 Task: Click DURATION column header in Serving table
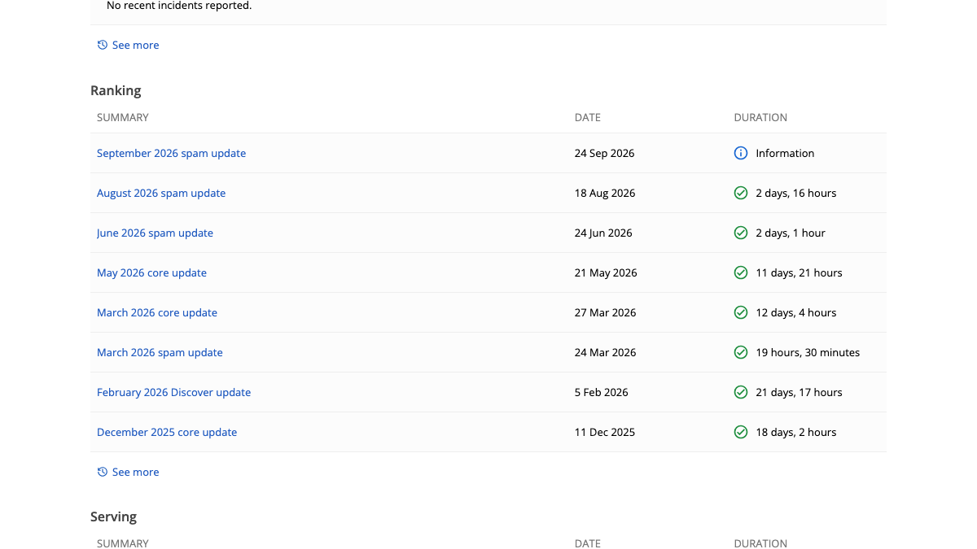tap(760, 543)
